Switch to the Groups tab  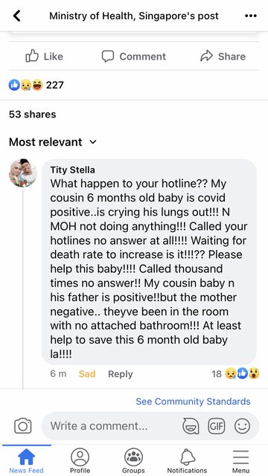(134, 461)
